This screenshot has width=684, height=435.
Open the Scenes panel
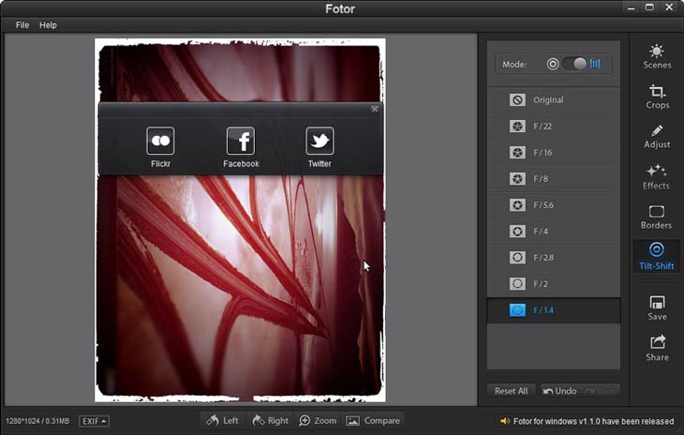click(657, 56)
